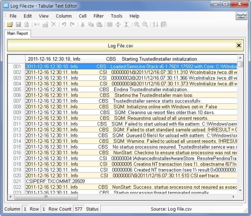Click the horizontal scrollbar thumb
The width and height of the screenshot is (251, 216).
click(46, 197)
